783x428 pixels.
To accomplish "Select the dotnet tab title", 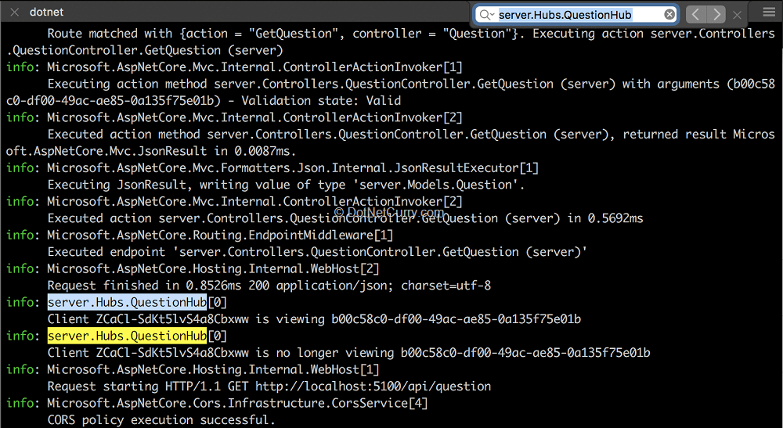I will (46, 13).
